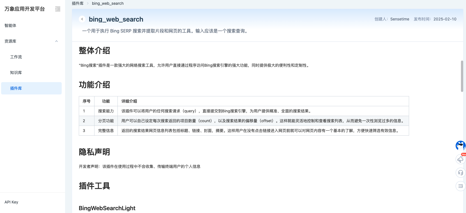The height and width of the screenshot is (213, 466).
Task: Select 插件库 sidebar item
Action: pos(31,88)
